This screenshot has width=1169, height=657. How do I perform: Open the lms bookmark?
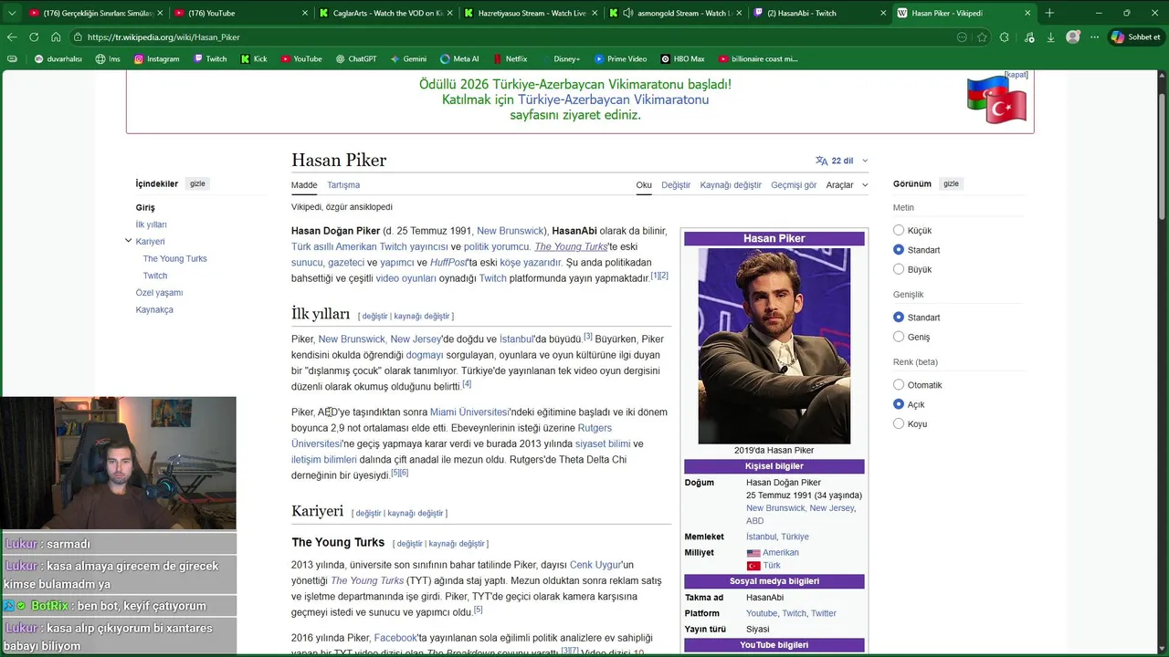[x=108, y=58]
